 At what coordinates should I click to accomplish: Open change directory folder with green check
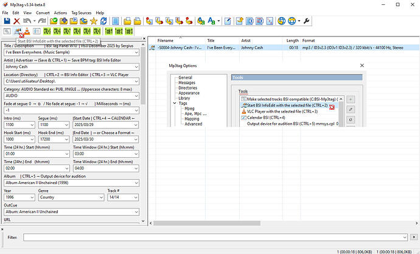[54, 21]
